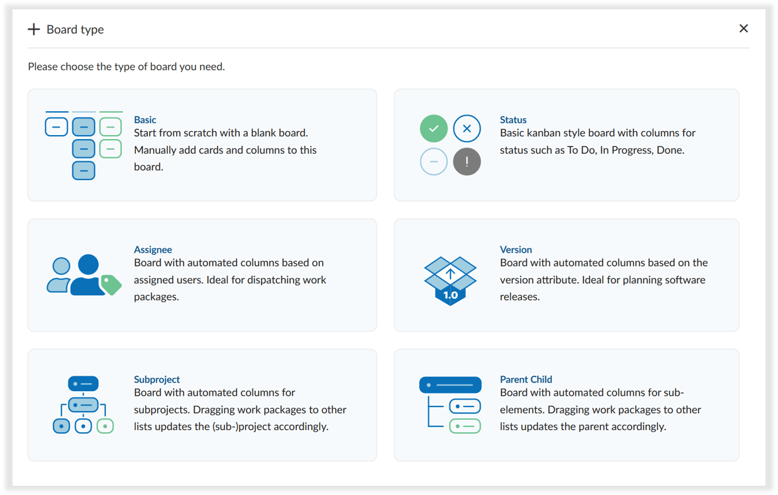This screenshot has width=778, height=495.
Task: Click the minus circle icon in Status card
Action: point(433,161)
